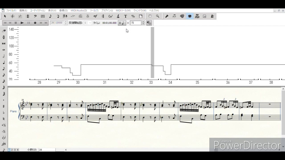285x160 pixels.
Task: Select the Simple Entry eighth-note tool
Action: [50, 16]
